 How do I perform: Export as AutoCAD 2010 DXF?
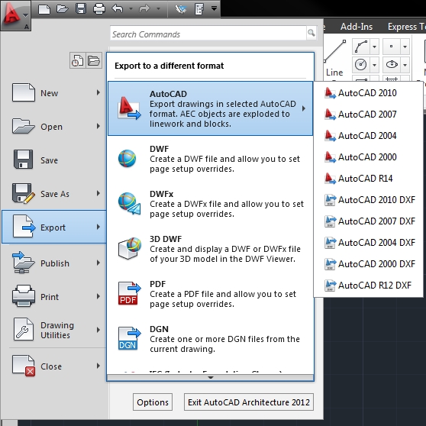click(368, 200)
